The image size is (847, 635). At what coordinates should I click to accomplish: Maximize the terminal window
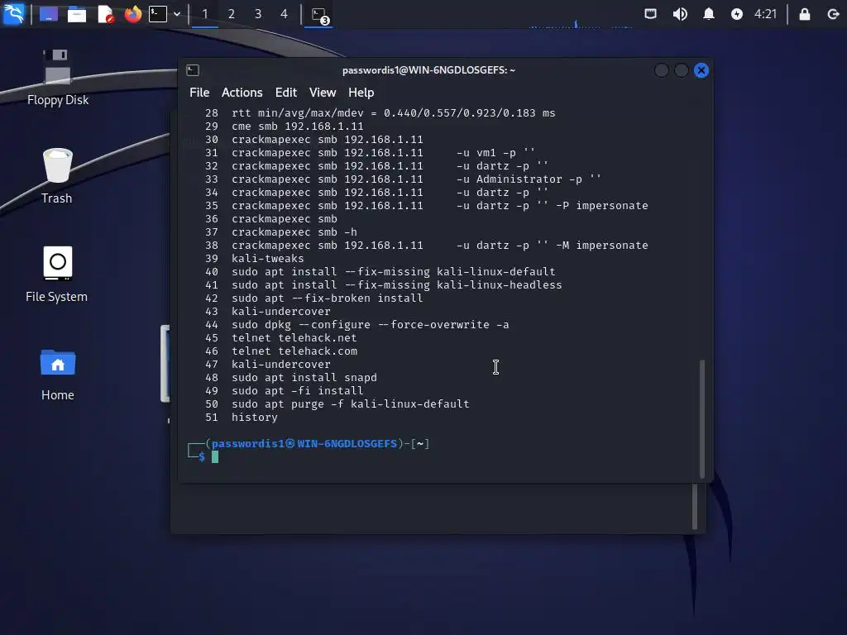pos(682,70)
